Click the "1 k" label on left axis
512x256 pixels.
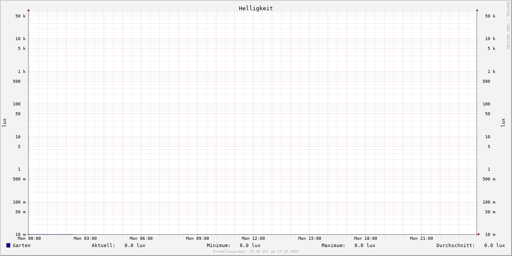[22, 72]
